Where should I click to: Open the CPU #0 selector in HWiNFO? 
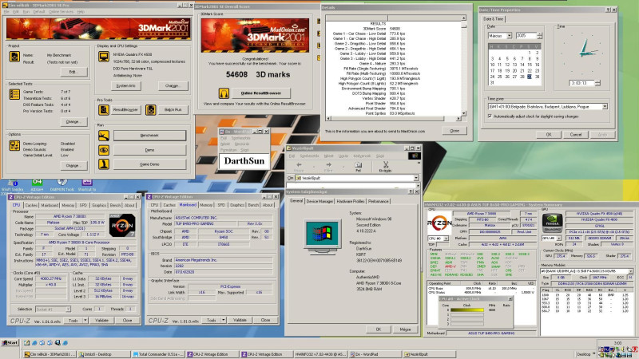[446, 238]
